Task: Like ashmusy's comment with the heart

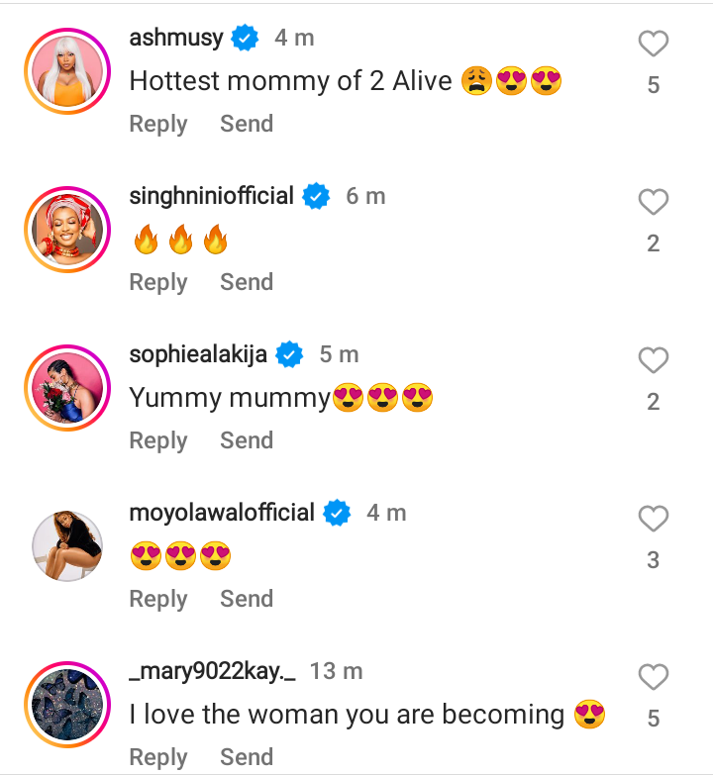Action: pos(653,45)
